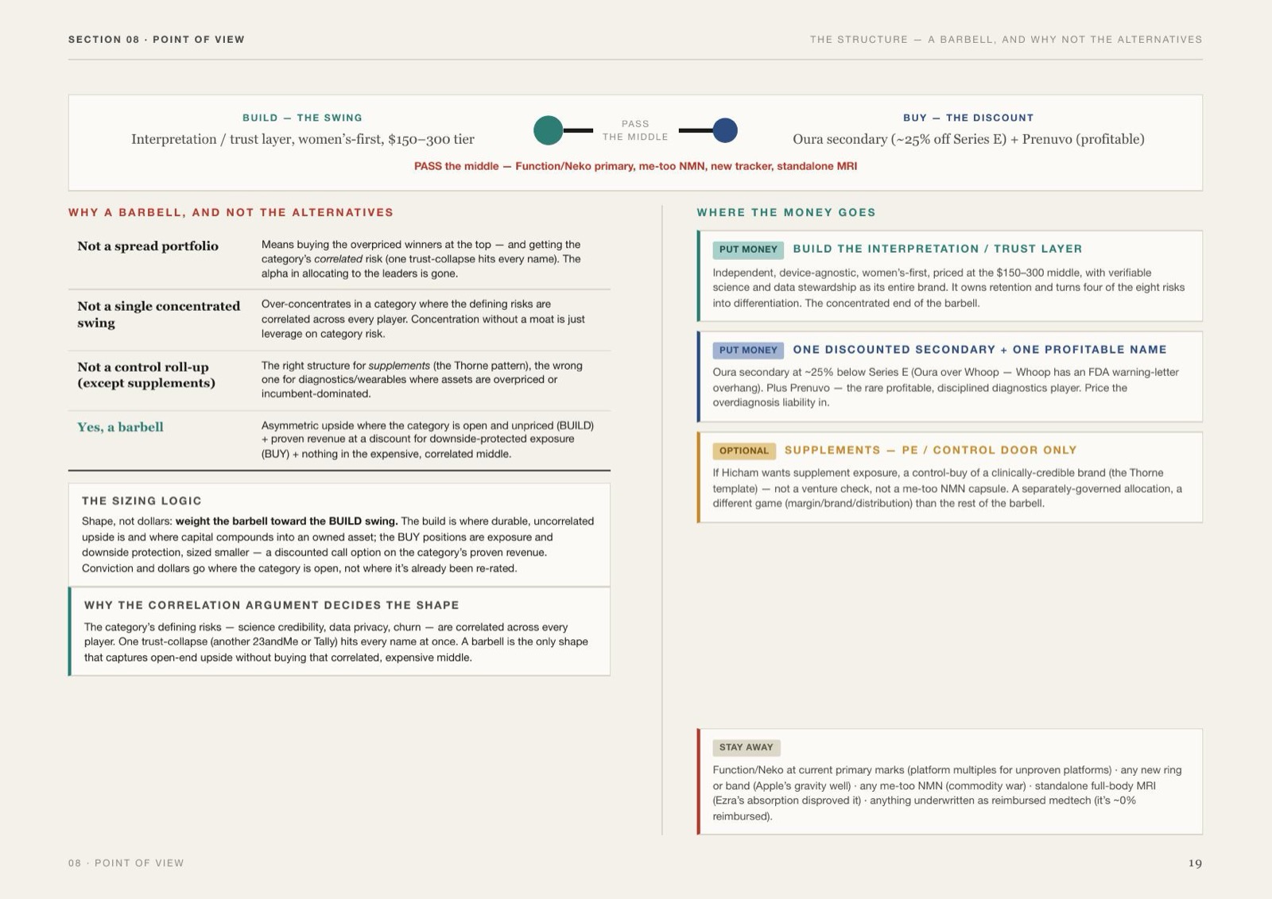Click the top-right 'THE STRUCTURE — A BARBELL' header
The height and width of the screenshot is (899, 1272).
tap(1006, 39)
